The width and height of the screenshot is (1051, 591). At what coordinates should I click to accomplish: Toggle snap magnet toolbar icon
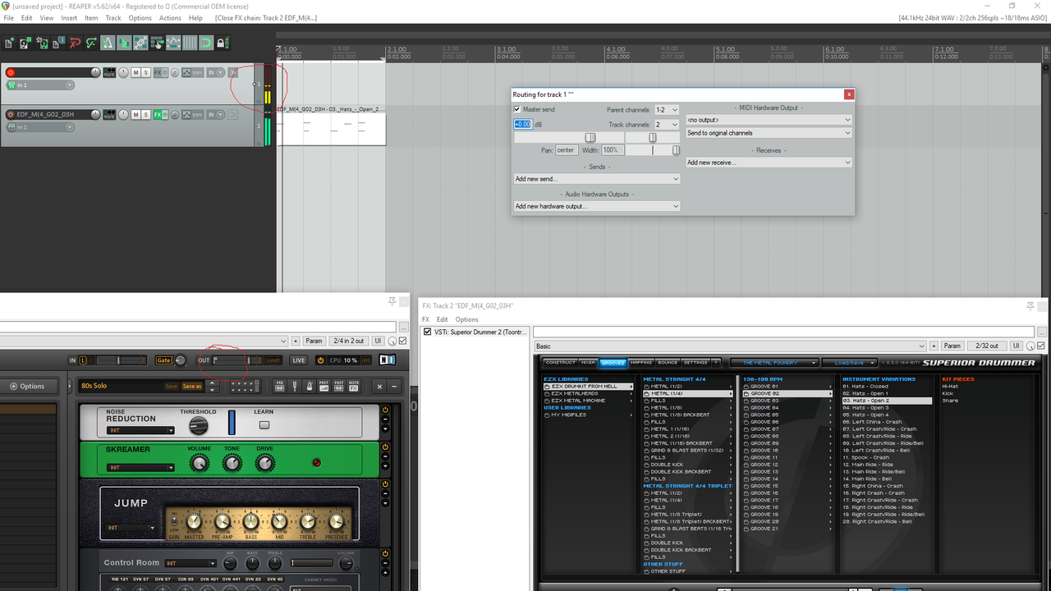[x=206, y=43]
